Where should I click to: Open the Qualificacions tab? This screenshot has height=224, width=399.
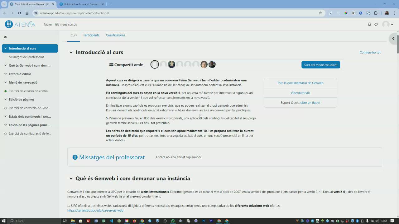pyautogui.click(x=115, y=35)
